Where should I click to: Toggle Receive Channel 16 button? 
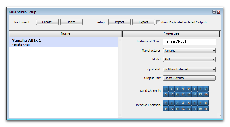click(206, 109)
